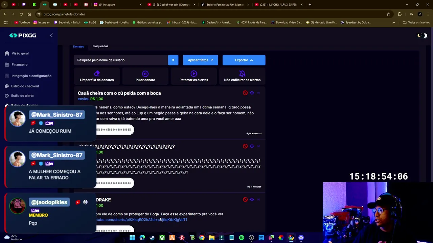Click the username search field

pyautogui.click(x=121, y=60)
